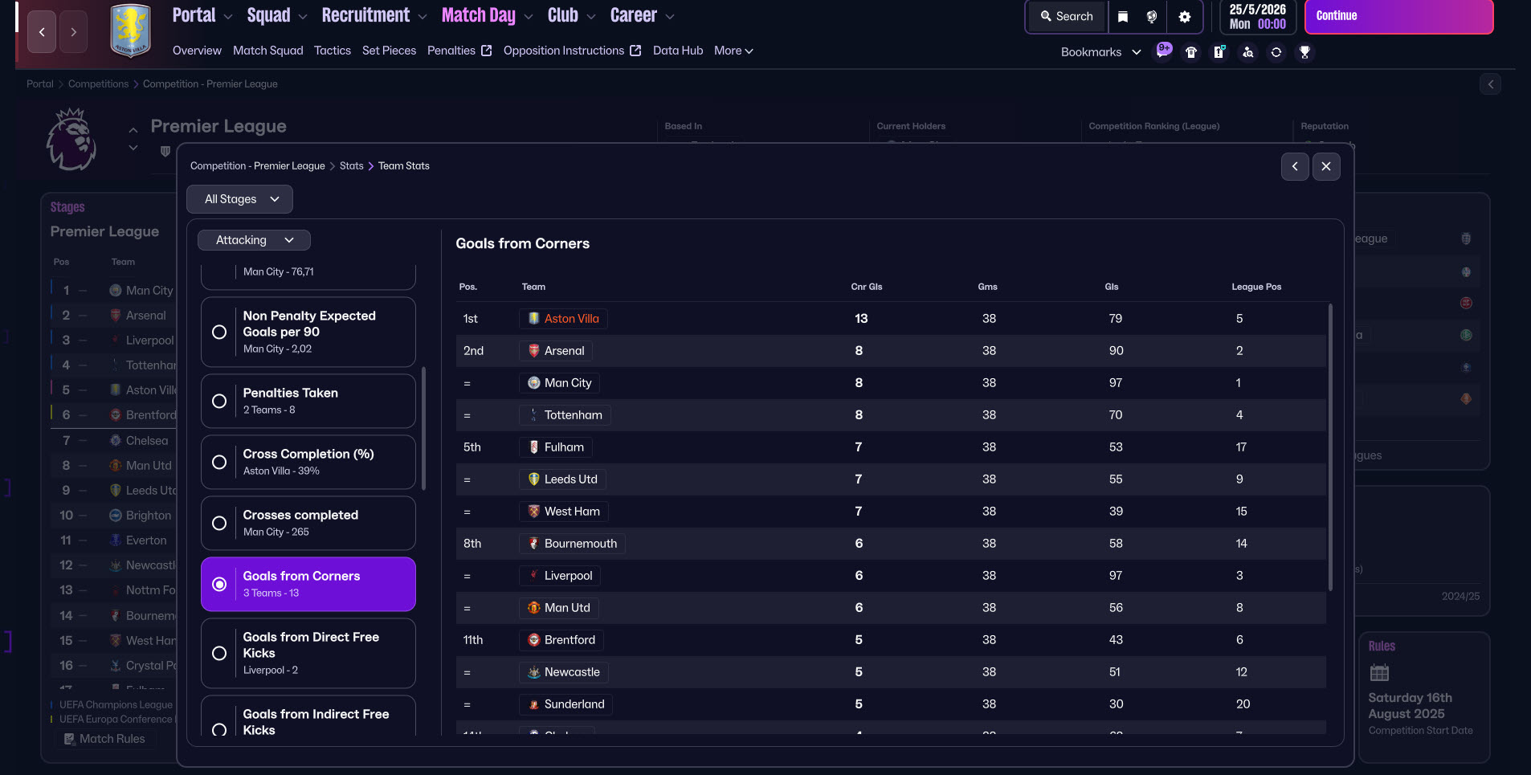Select the Crosses completed radio option

click(219, 523)
